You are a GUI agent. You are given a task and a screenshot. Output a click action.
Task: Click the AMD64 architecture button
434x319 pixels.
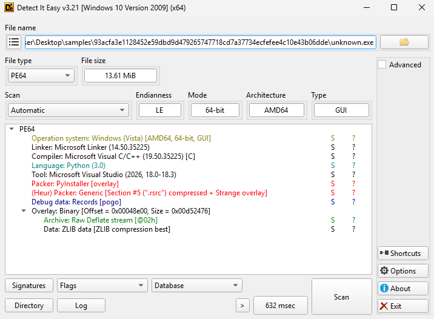click(x=276, y=110)
